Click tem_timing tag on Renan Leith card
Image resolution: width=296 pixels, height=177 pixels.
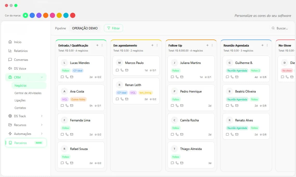click(x=145, y=93)
